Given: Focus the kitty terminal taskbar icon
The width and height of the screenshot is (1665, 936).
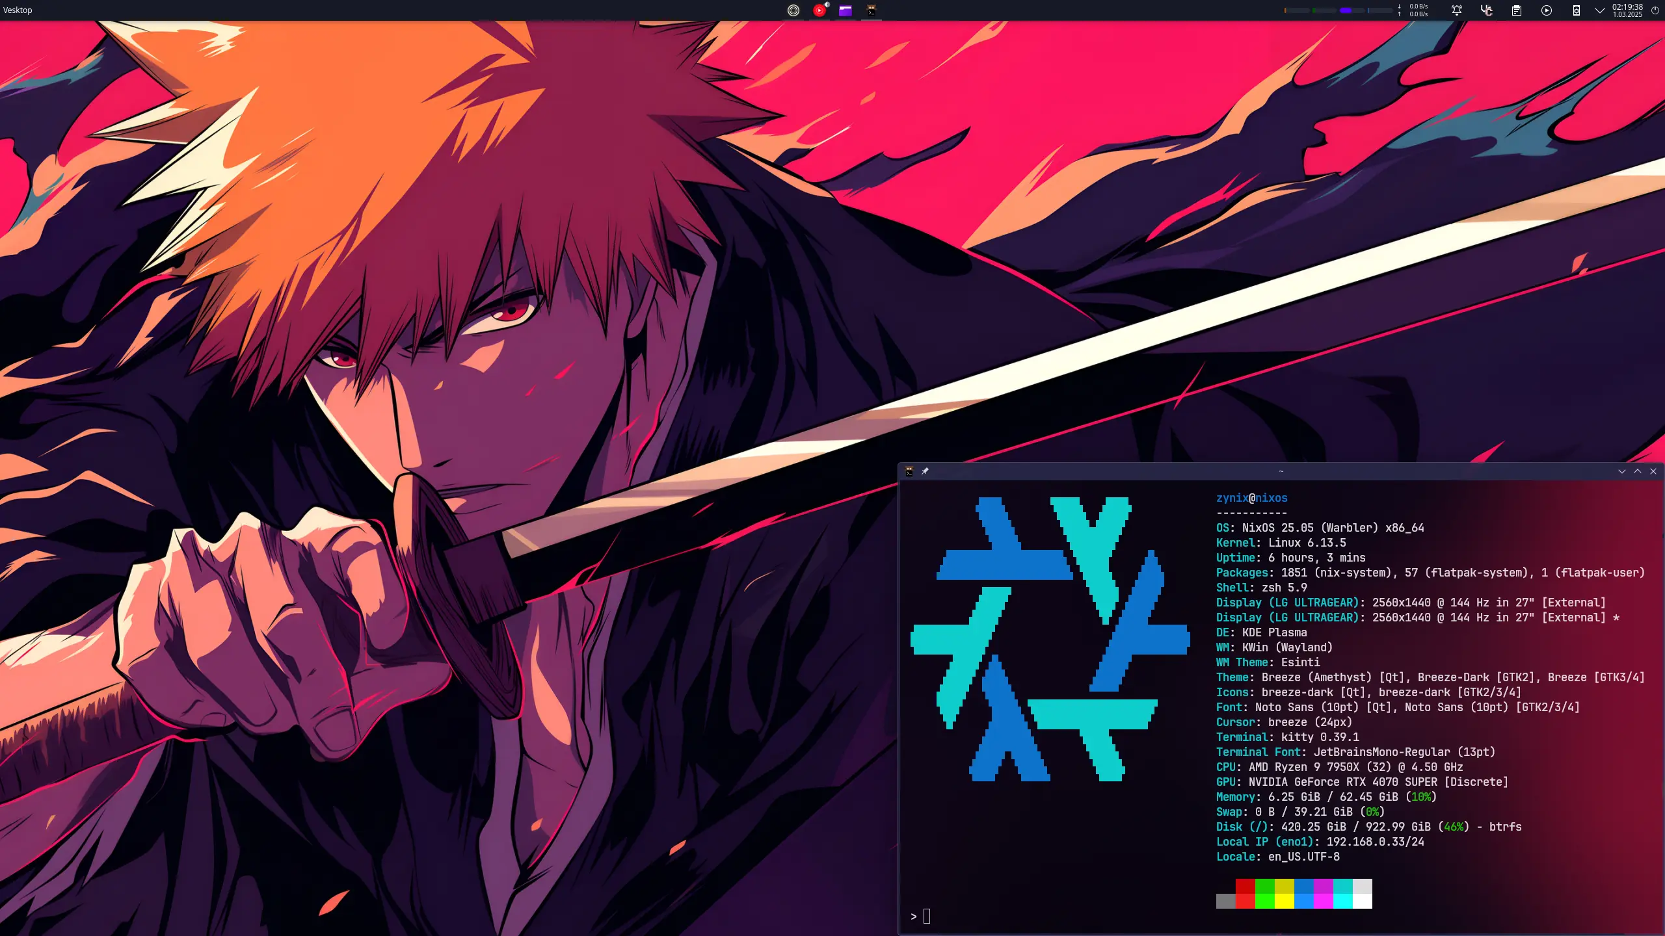Looking at the screenshot, I should click(872, 10).
